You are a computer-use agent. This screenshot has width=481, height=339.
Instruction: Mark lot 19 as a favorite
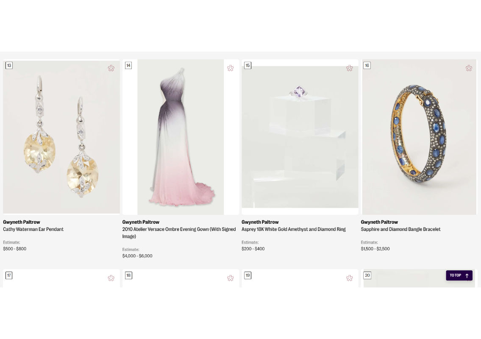(349, 278)
